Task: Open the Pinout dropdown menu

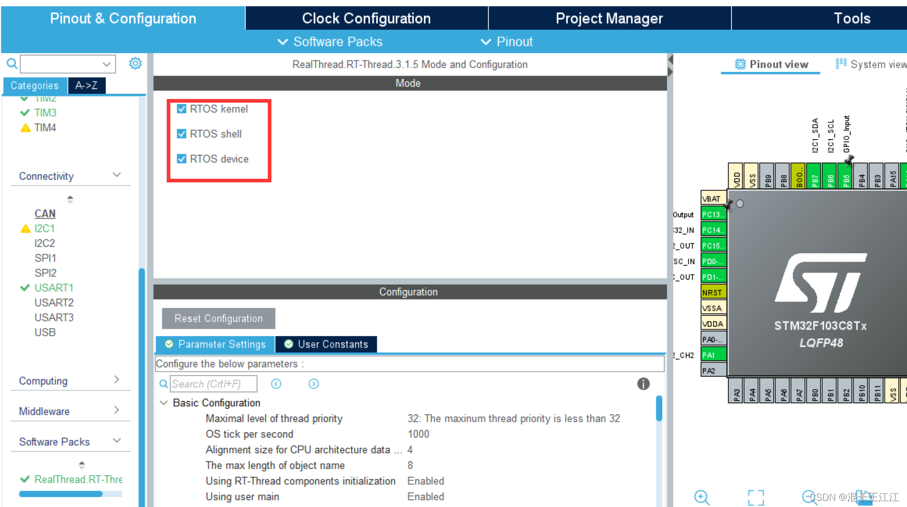Action: click(x=507, y=42)
